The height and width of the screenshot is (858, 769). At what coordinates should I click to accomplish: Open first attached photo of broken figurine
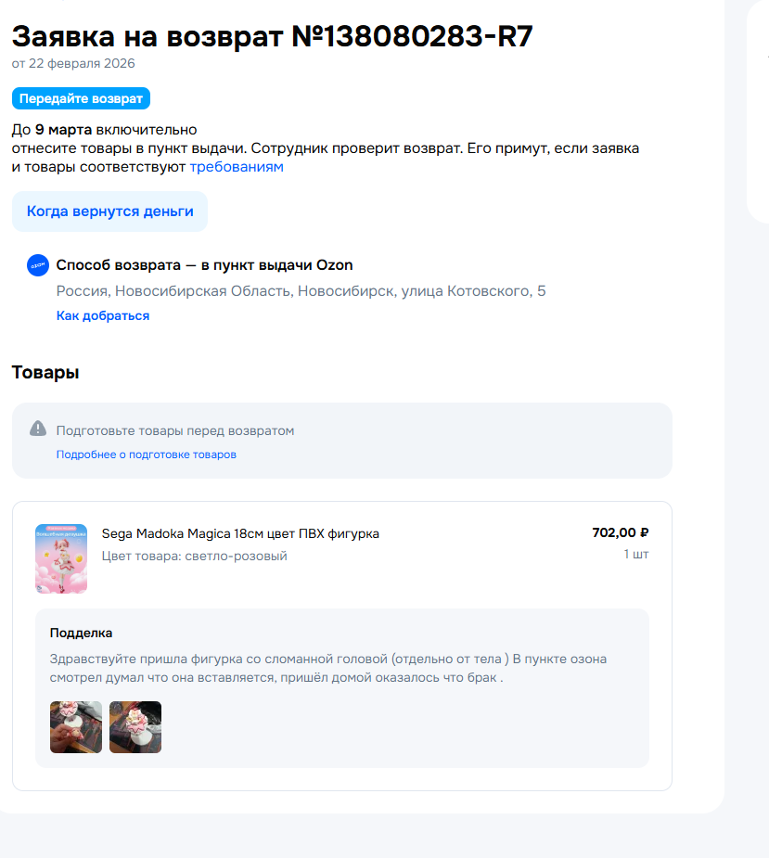(76, 727)
